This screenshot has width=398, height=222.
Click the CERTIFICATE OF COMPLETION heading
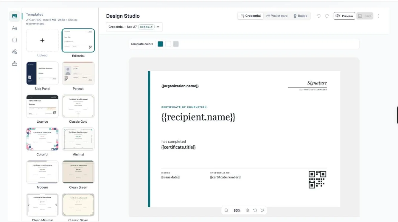pyautogui.click(x=184, y=107)
